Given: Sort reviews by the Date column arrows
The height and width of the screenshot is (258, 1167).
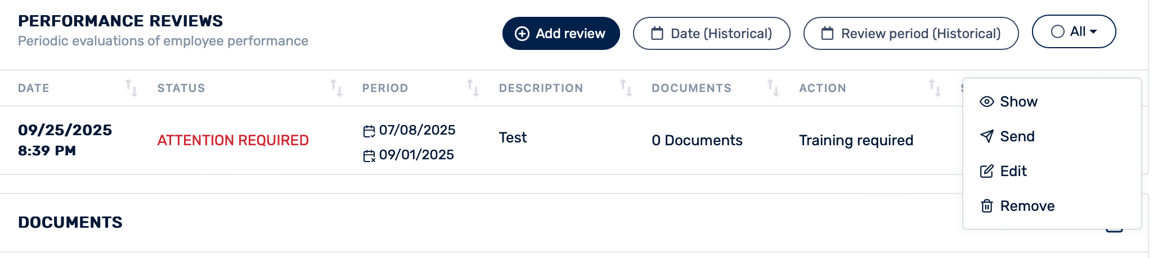Looking at the screenshot, I should [131, 88].
